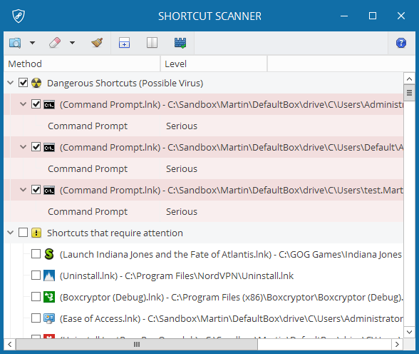Collapse the Command Prompt.lnk Default user entry
Screen dimensions: 419x354
coord(24,147)
